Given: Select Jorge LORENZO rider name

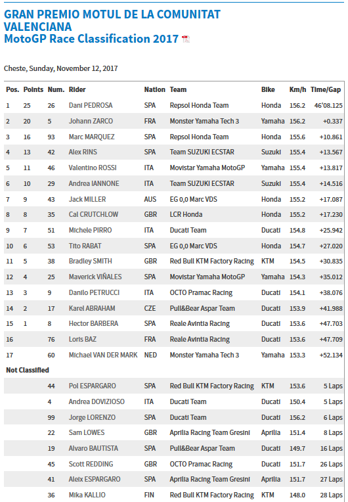Looking at the screenshot, I should point(92,417).
